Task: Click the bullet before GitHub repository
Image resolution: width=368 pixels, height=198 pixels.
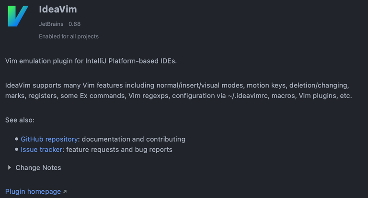Action: click(16, 139)
